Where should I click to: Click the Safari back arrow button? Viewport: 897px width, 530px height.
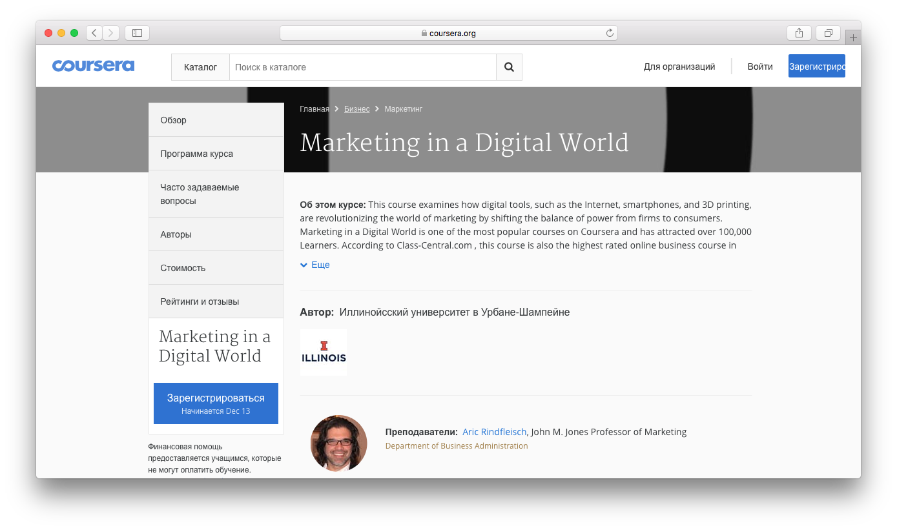pos(94,33)
